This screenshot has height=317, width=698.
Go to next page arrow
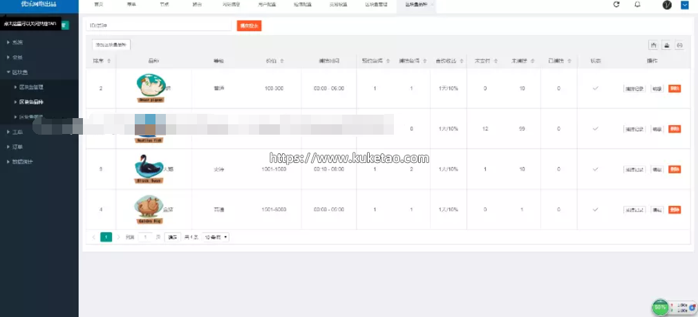pos(118,238)
